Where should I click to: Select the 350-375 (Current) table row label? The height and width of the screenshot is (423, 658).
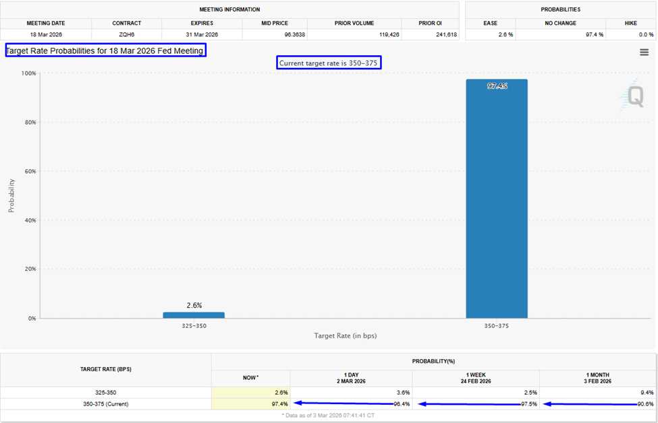click(x=106, y=404)
